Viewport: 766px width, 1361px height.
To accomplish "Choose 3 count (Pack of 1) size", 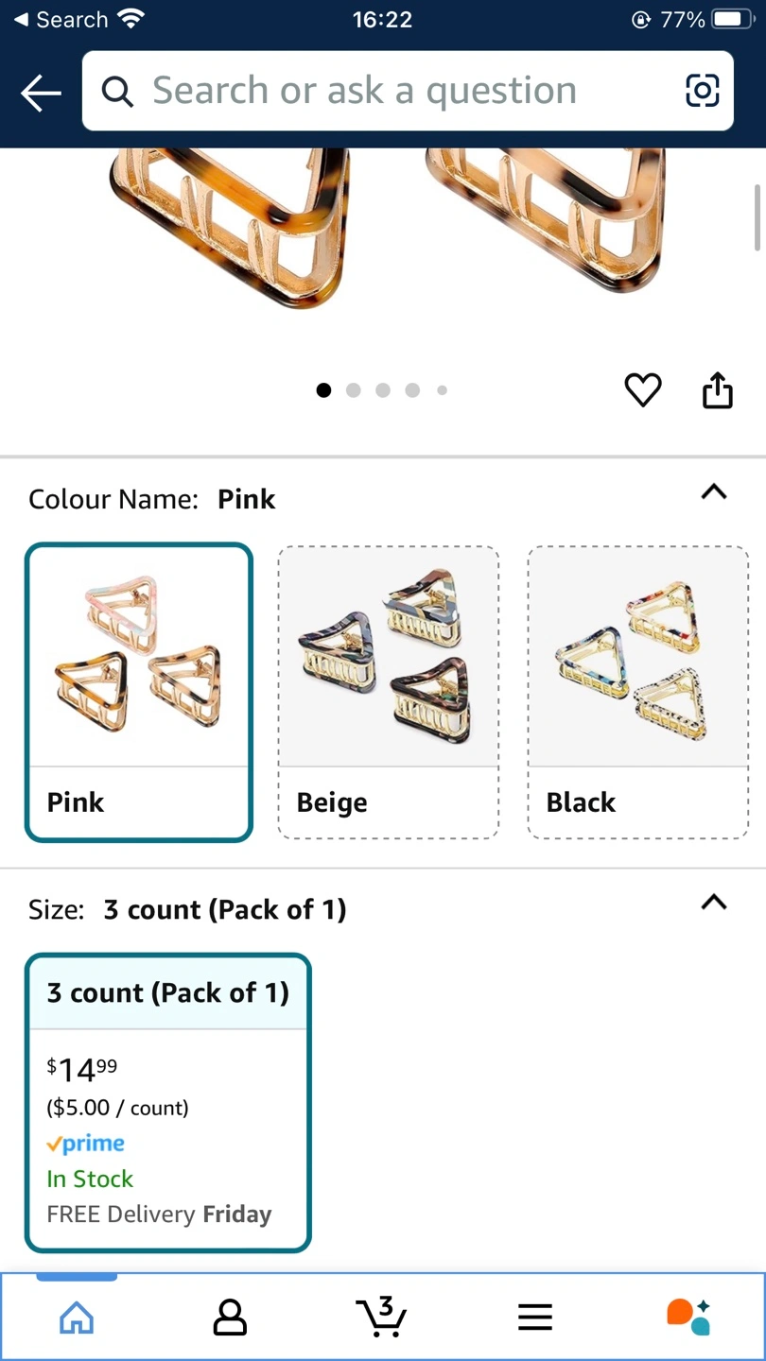I will 168,1102.
